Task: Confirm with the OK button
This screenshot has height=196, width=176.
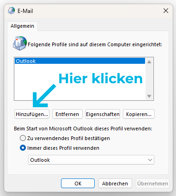Action: pyautogui.click(x=78, y=184)
